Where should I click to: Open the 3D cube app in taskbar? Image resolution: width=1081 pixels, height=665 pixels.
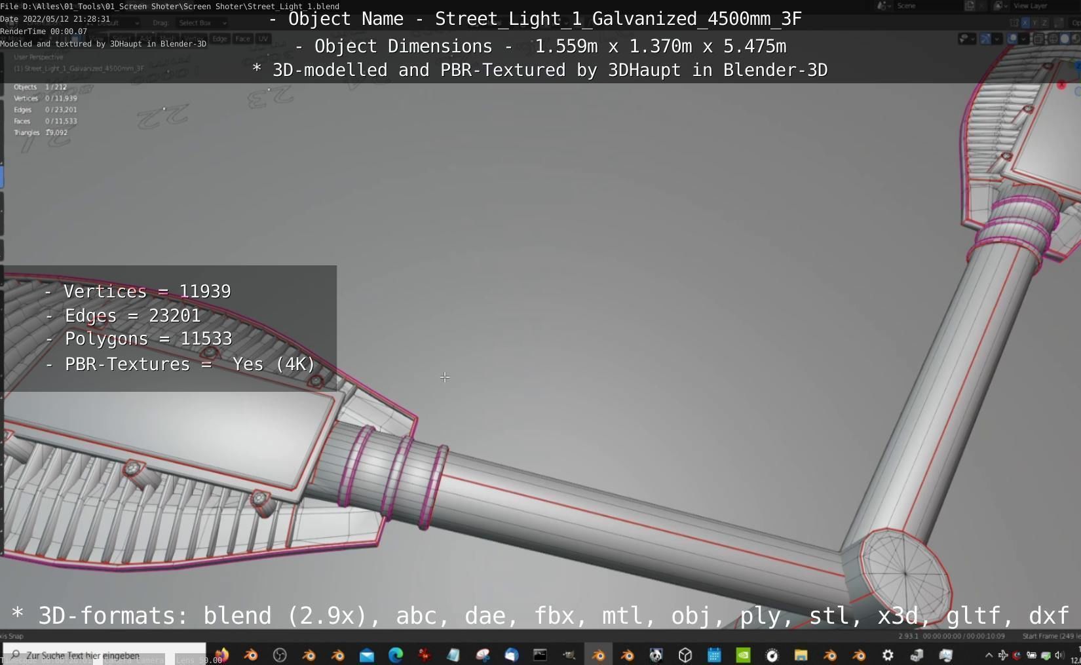tap(685, 655)
